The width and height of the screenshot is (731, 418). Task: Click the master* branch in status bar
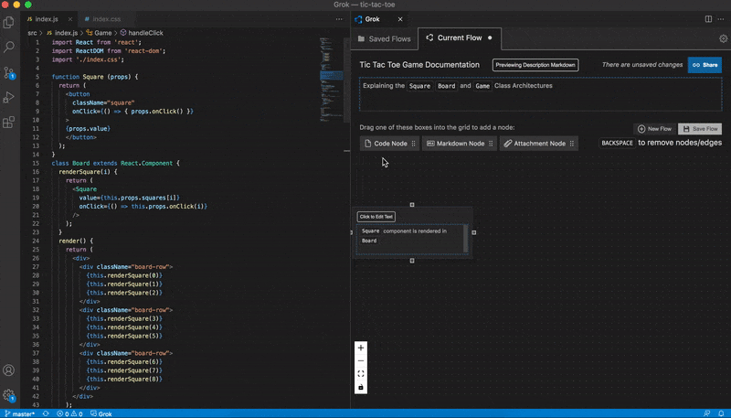click(19, 413)
